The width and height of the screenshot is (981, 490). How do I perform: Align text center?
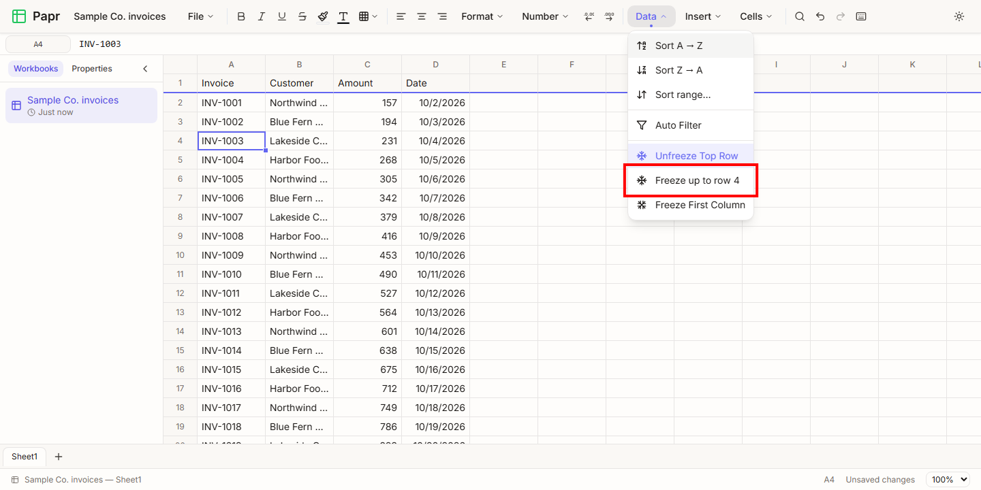422,16
